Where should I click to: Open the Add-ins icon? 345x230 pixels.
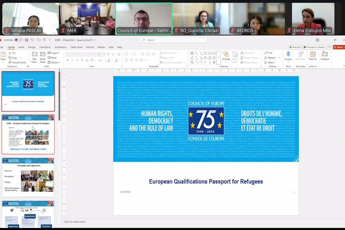313,54
